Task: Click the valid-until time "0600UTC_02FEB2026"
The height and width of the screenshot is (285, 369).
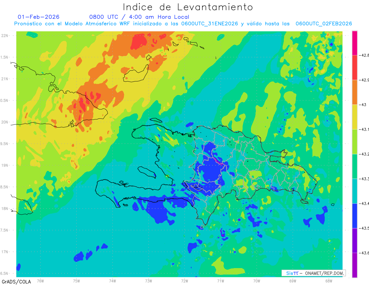Action: (324, 24)
